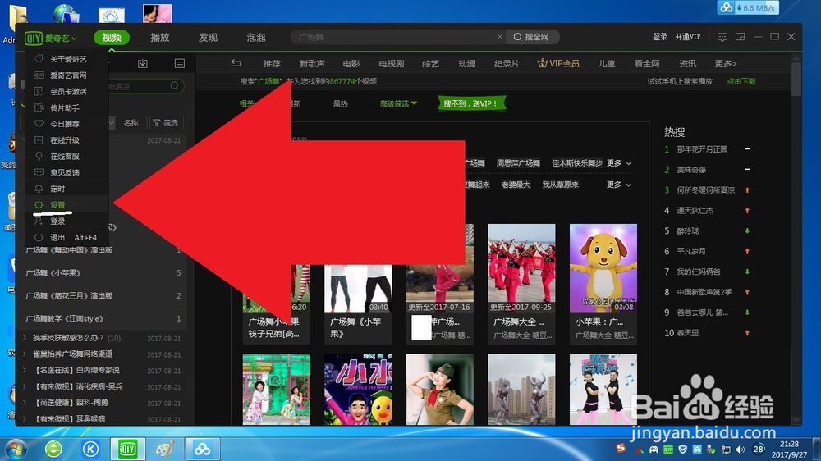Click 搜不到，送VIP! button

470,103
